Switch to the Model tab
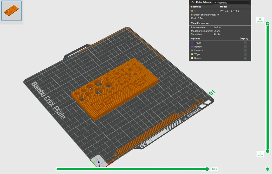 pos(223,7)
